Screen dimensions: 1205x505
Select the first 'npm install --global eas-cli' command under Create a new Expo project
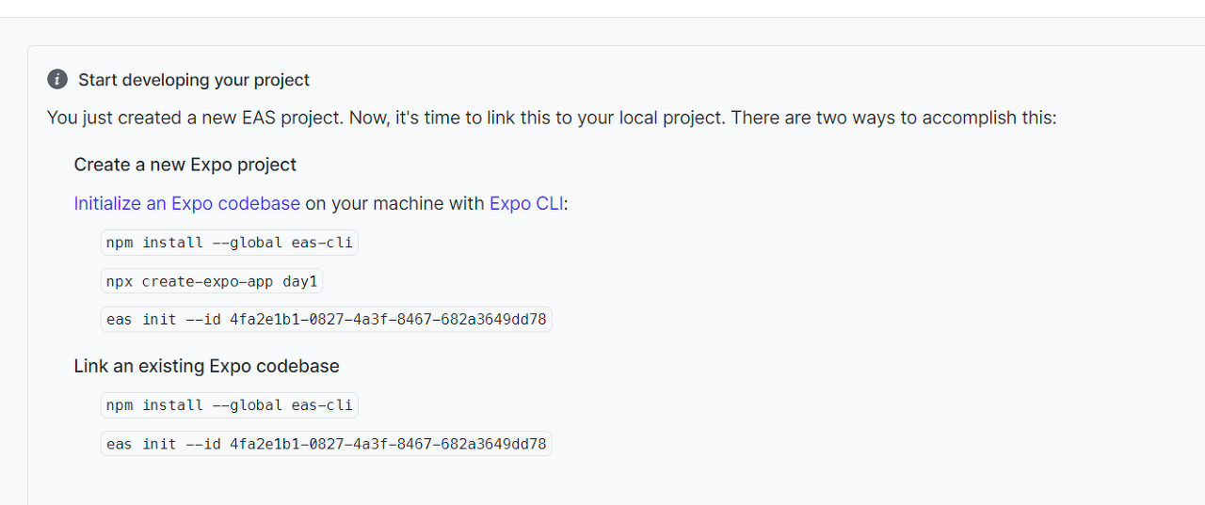coord(230,243)
